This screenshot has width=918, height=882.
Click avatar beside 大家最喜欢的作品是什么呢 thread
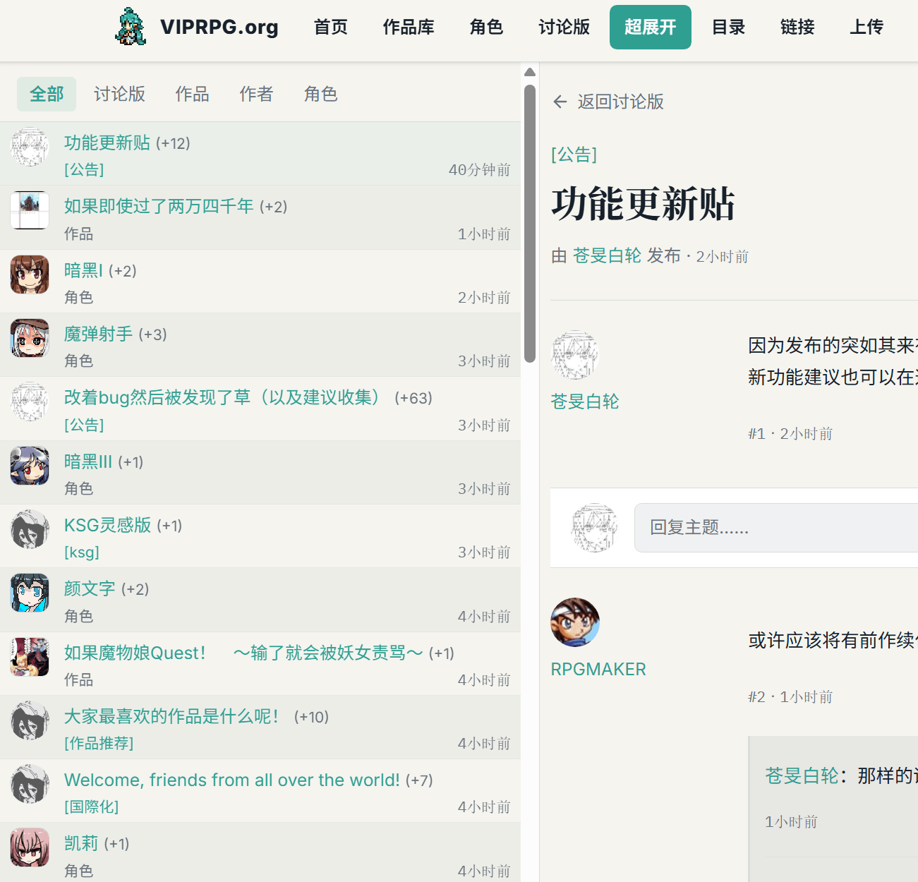[x=30, y=720]
